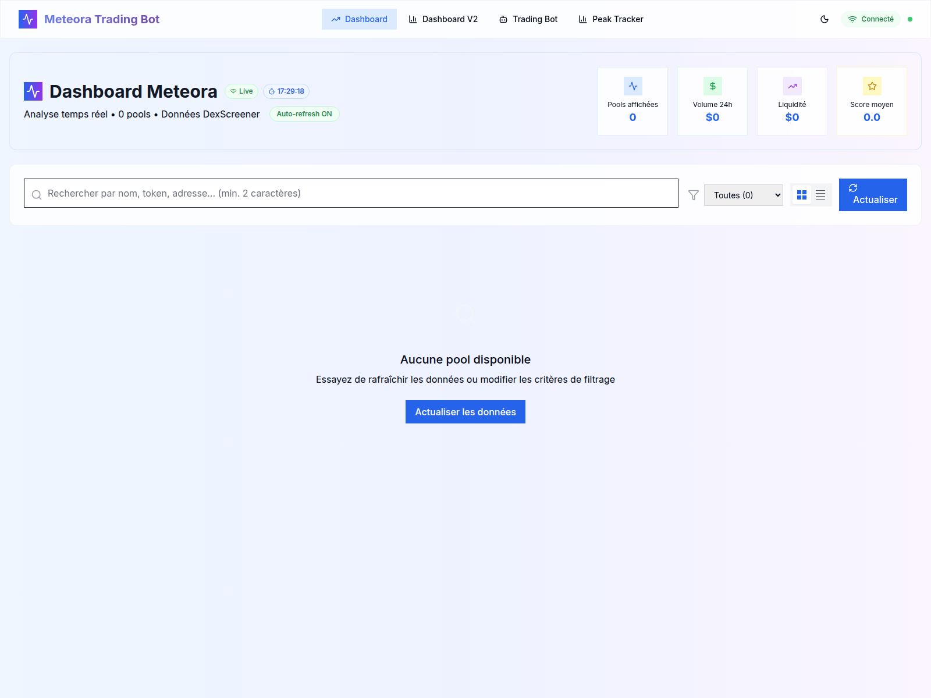Open the Peak Tracker tab

click(x=611, y=19)
